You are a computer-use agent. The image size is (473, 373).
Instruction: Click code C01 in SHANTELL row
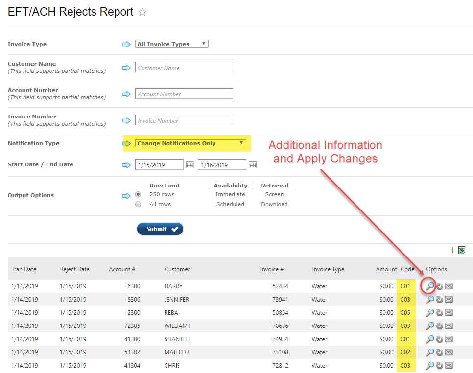coord(405,339)
